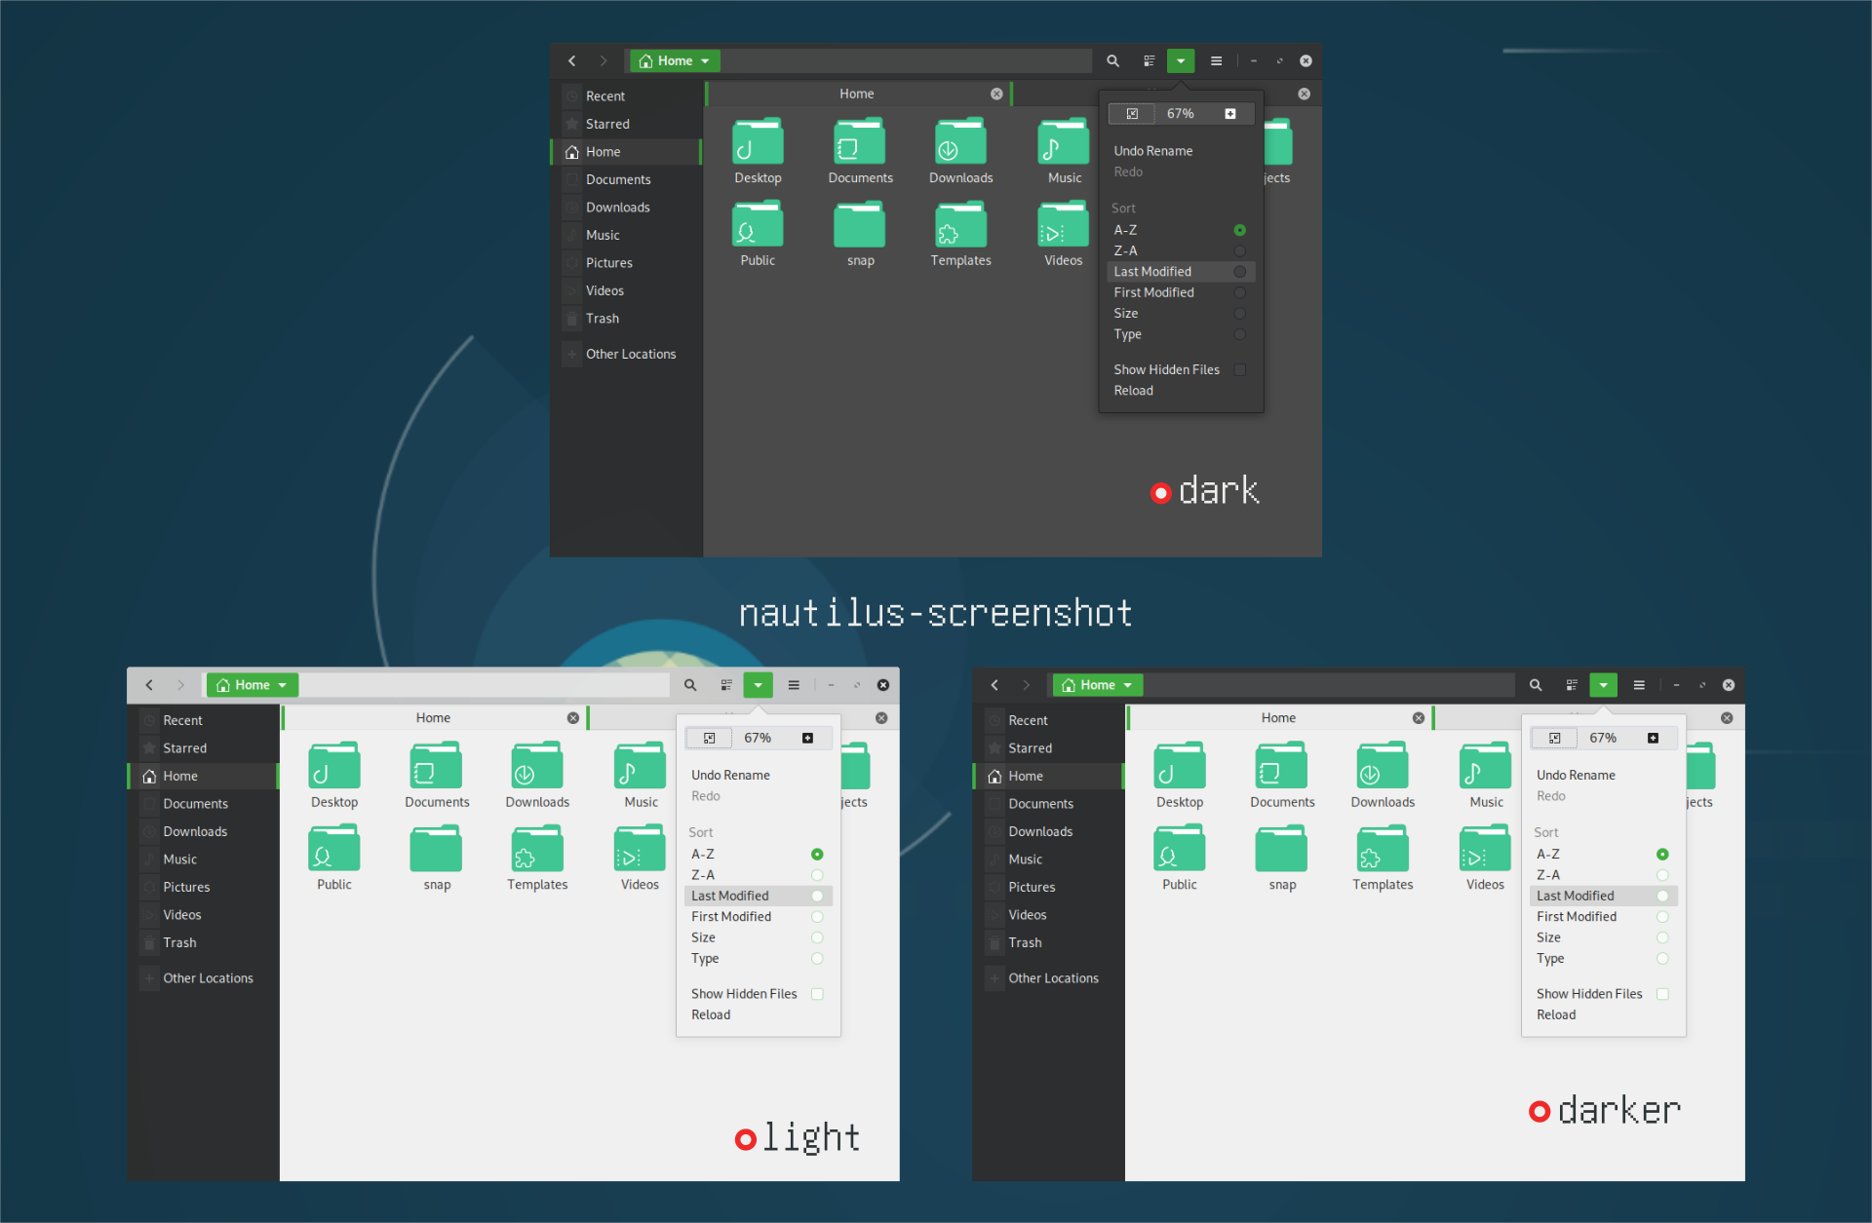
Task: Open the Public folder in darker window
Action: click(1180, 859)
